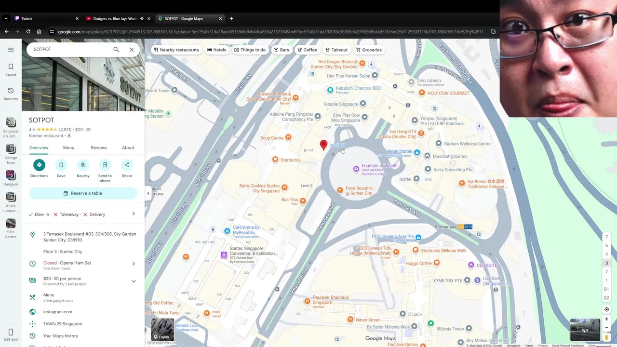The width and height of the screenshot is (617, 347).
Task: Filter by Things to do chip
Action: pos(250,50)
